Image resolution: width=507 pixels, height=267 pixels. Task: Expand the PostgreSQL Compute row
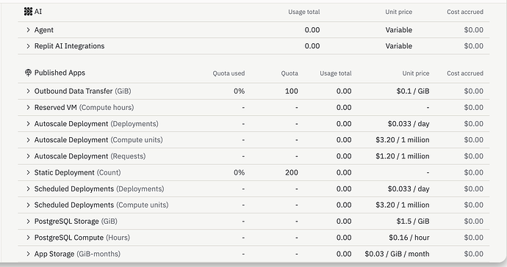click(28, 238)
